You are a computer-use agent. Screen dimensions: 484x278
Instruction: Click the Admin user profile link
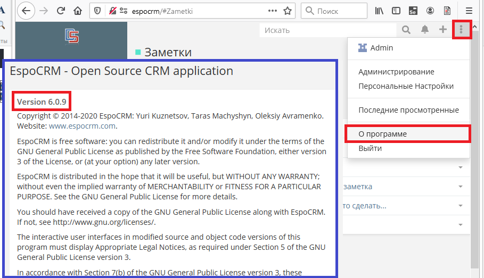coord(381,48)
